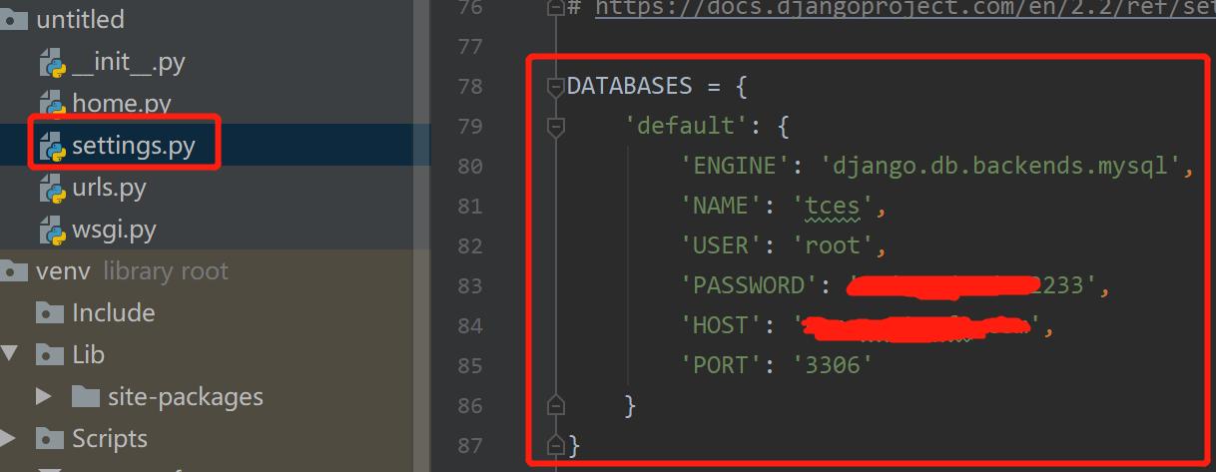Fold the 'default' dictionary at line 79
Screen dimensions: 1216x472
pos(556,127)
